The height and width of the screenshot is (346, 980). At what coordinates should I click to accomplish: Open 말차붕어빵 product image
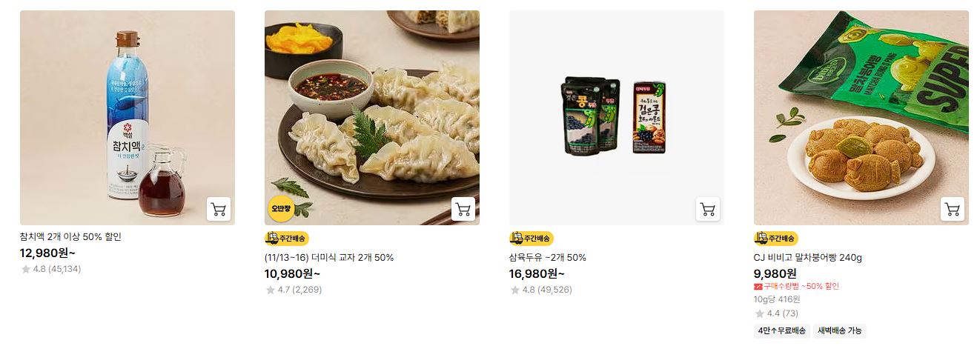(x=861, y=118)
